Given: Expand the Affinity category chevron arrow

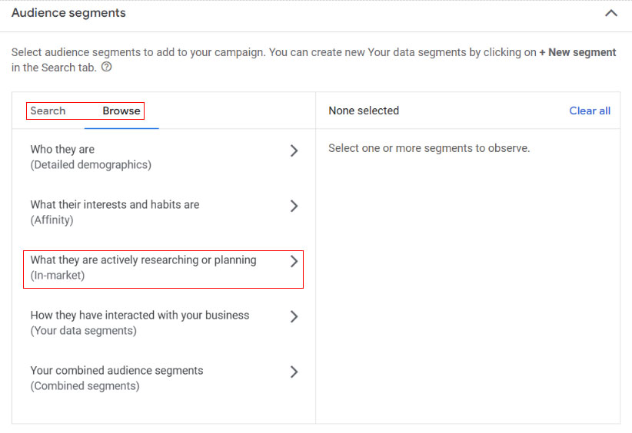Looking at the screenshot, I should pos(294,206).
